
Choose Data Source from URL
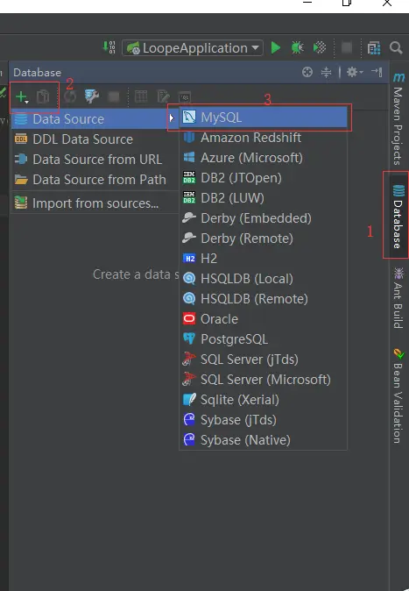click(x=95, y=159)
